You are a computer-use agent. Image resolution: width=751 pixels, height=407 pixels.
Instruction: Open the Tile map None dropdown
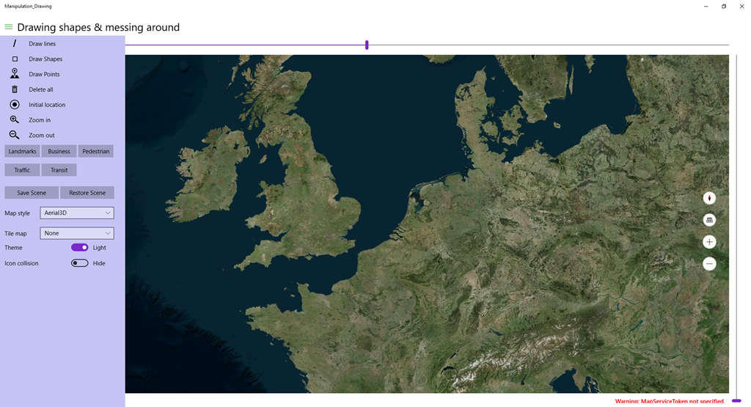(x=76, y=233)
